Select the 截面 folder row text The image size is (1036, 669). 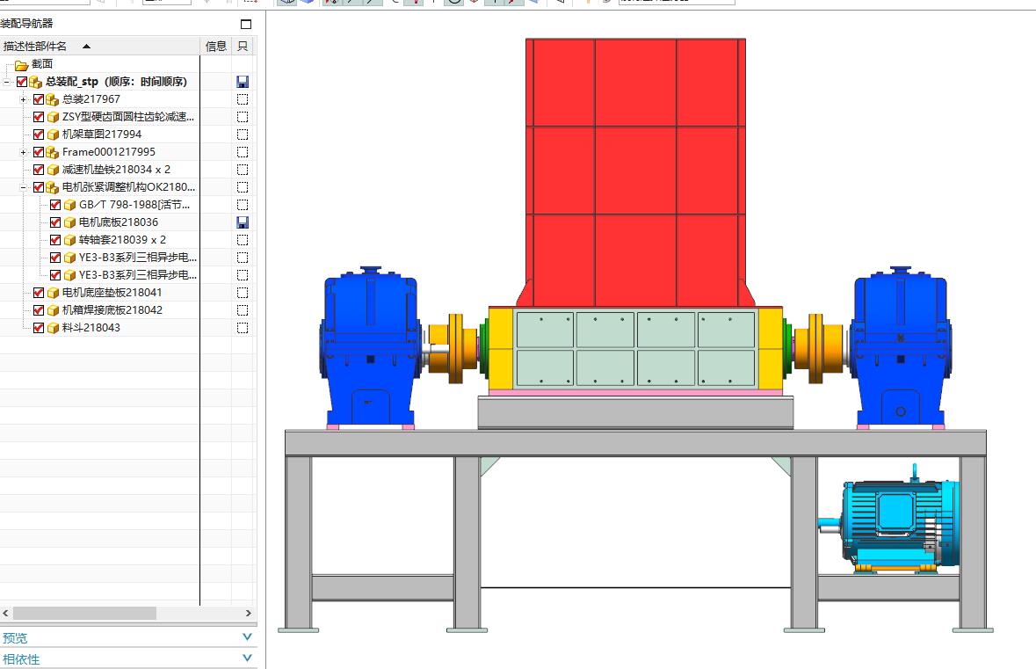point(42,64)
